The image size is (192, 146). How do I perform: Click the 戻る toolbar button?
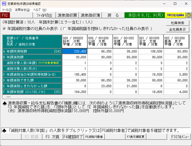click(x=113, y=15)
